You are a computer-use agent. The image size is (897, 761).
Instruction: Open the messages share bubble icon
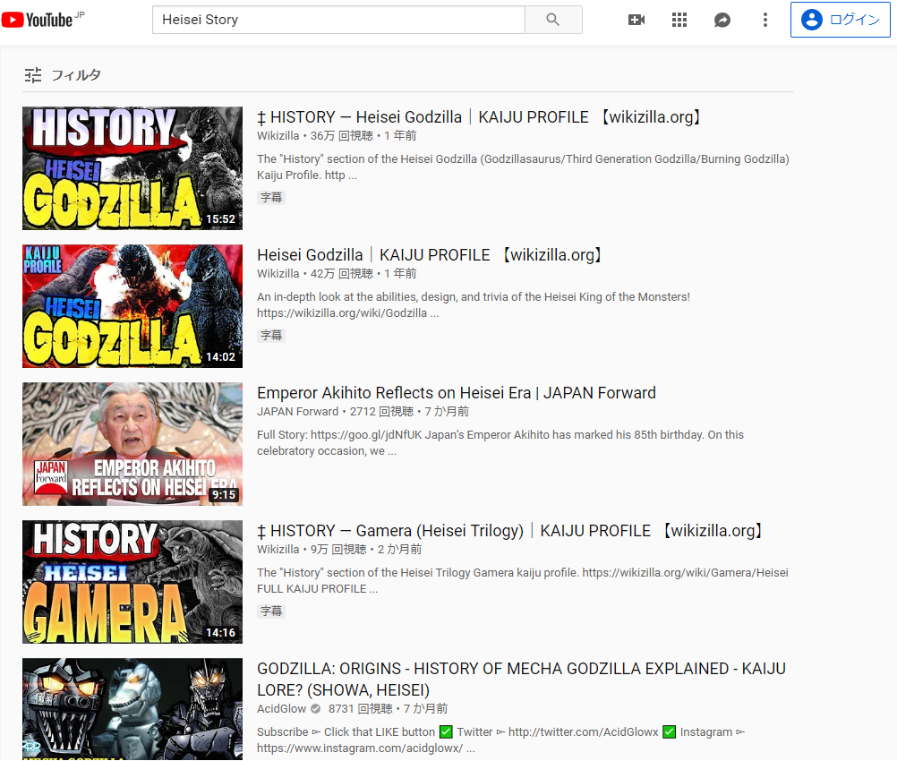point(722,20)
